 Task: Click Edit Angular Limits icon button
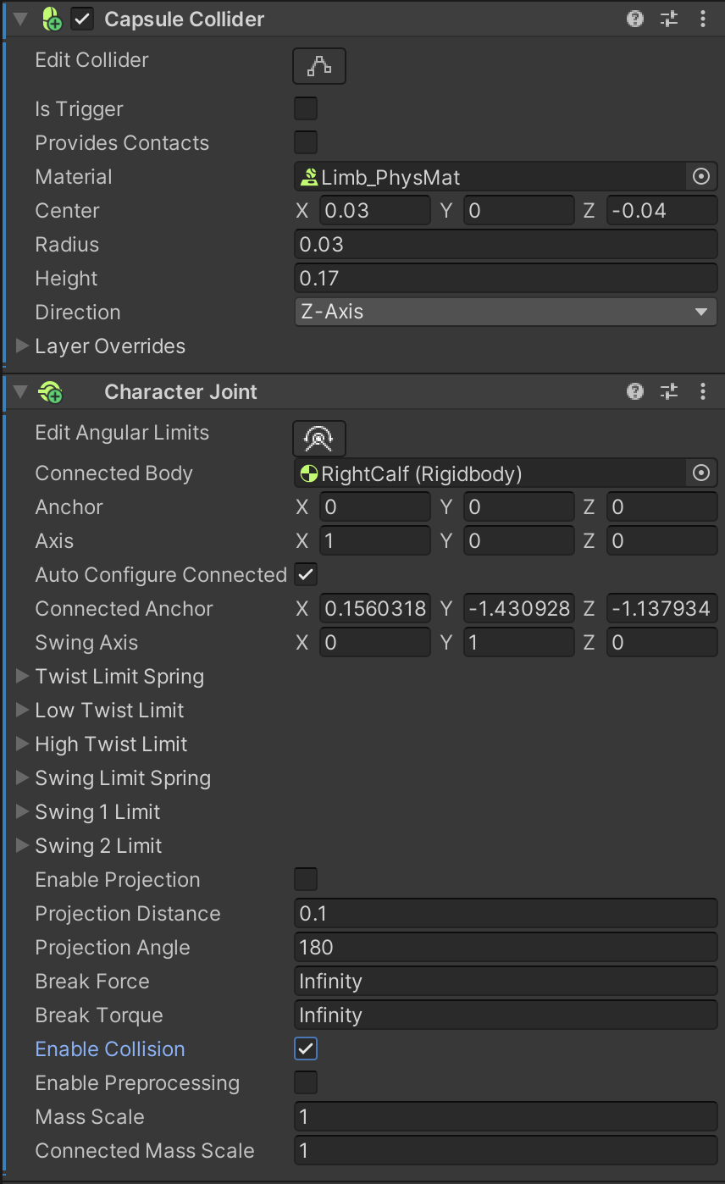tap(319, 439)
